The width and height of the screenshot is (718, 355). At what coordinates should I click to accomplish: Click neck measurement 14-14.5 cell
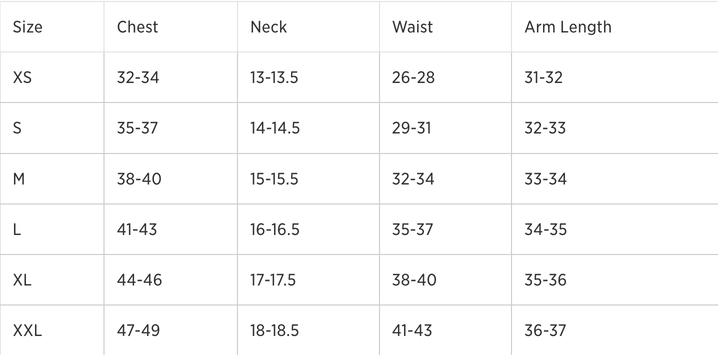click(x=275, y=128)
